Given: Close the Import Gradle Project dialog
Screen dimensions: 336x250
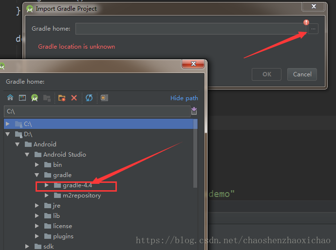Looking at the screenshot, I should pyautogui.click(x=314, y=6).
